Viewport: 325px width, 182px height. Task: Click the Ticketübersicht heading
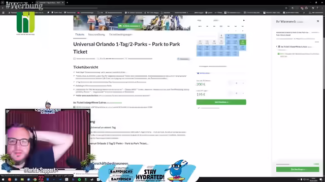tap(86, 67)
